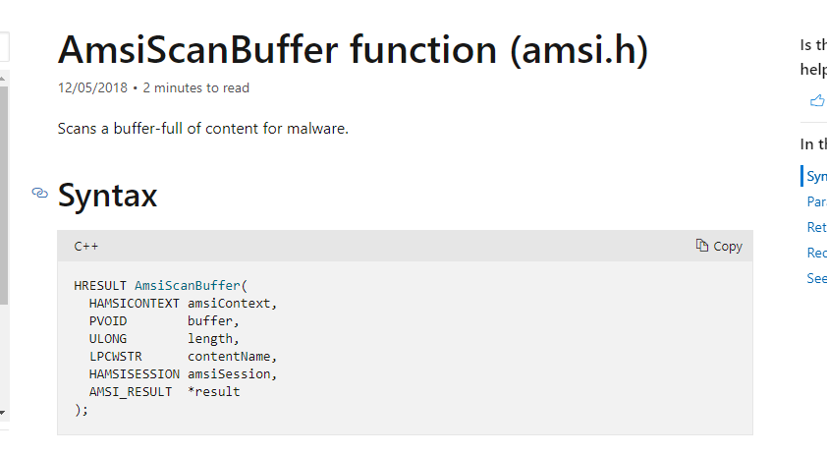Click the C++ language label
Image resolution: width=827 pixels, height=455 pixels.
coord(86,247)
